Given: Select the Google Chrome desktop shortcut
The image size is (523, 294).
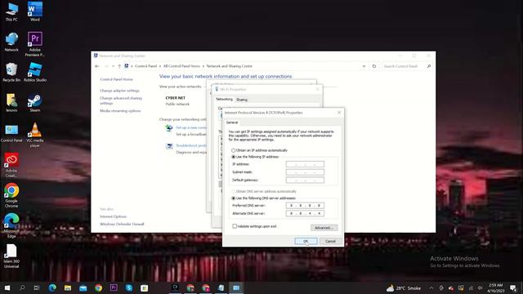Looking at the screenshot, I should pos(11,195).
